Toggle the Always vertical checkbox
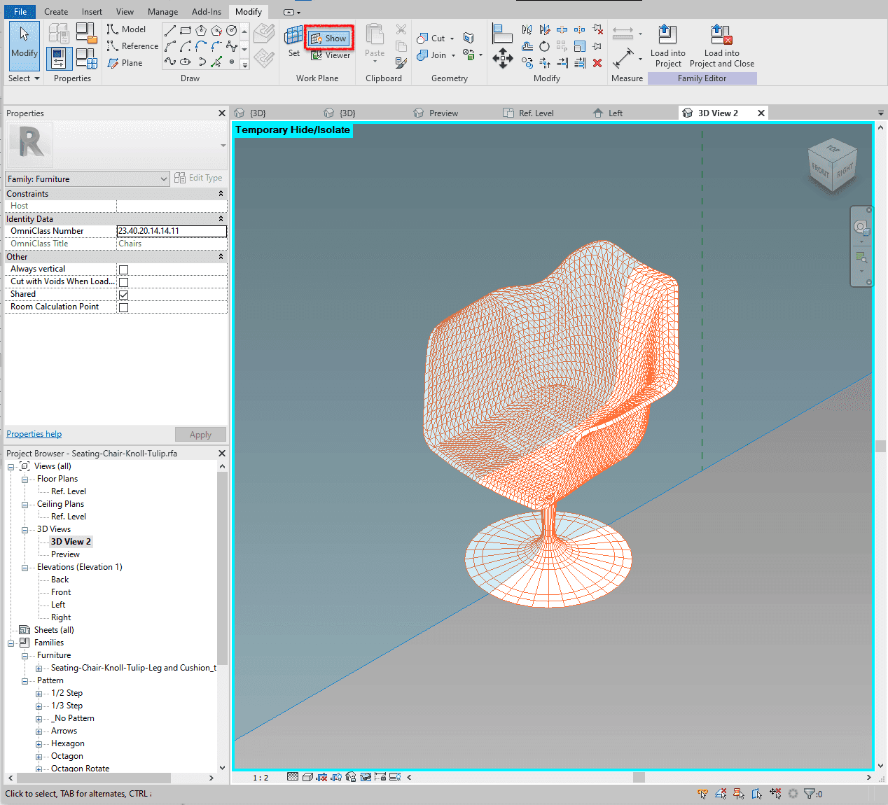 124,269
